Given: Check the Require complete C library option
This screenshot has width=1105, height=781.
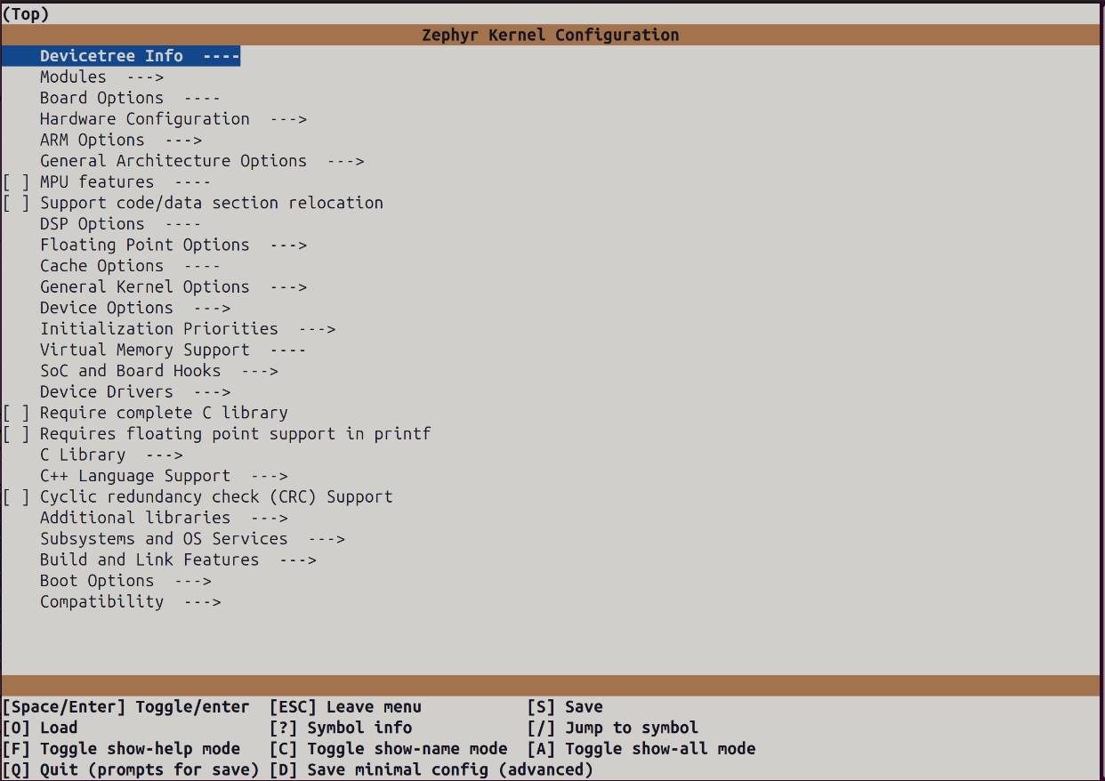Looking at the screenshot, I should pyautogui.click(x=16, y=413).
